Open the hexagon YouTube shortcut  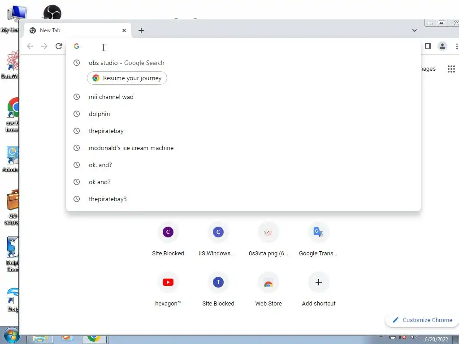pyautogui.click(x=168, y=290)
